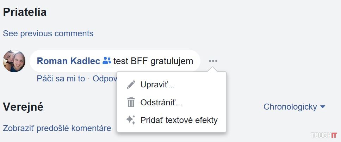This screenshot has height=142, width=341.
Task: Open the Chronologicky sort dropdown
Action: coord(290,107)
